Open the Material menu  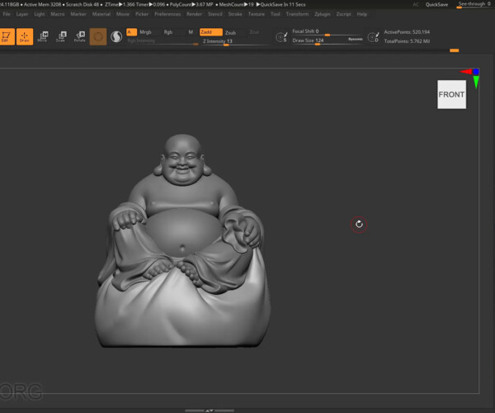click(101, 14)
